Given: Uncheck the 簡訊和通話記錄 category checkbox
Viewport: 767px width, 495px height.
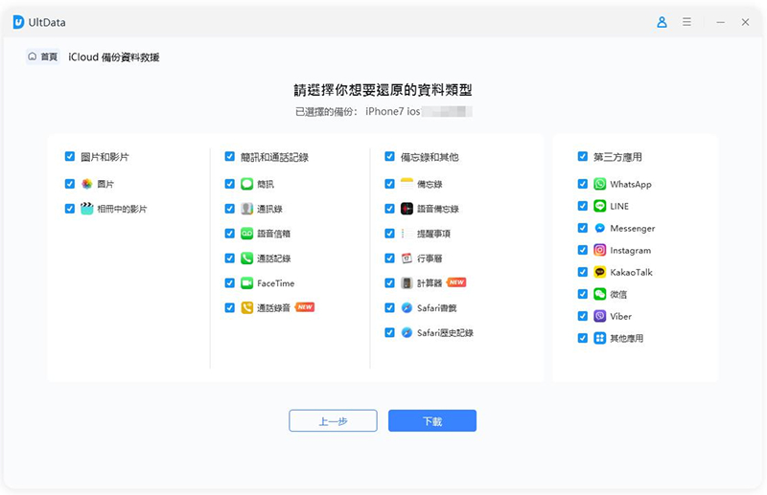Looking at the screenshot, I should 229,156.
